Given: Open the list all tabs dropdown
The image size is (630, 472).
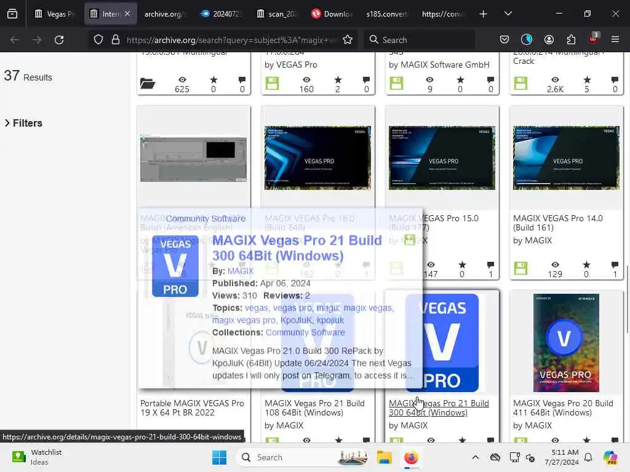Looking at the screenshot, I should tap(508, 14).
